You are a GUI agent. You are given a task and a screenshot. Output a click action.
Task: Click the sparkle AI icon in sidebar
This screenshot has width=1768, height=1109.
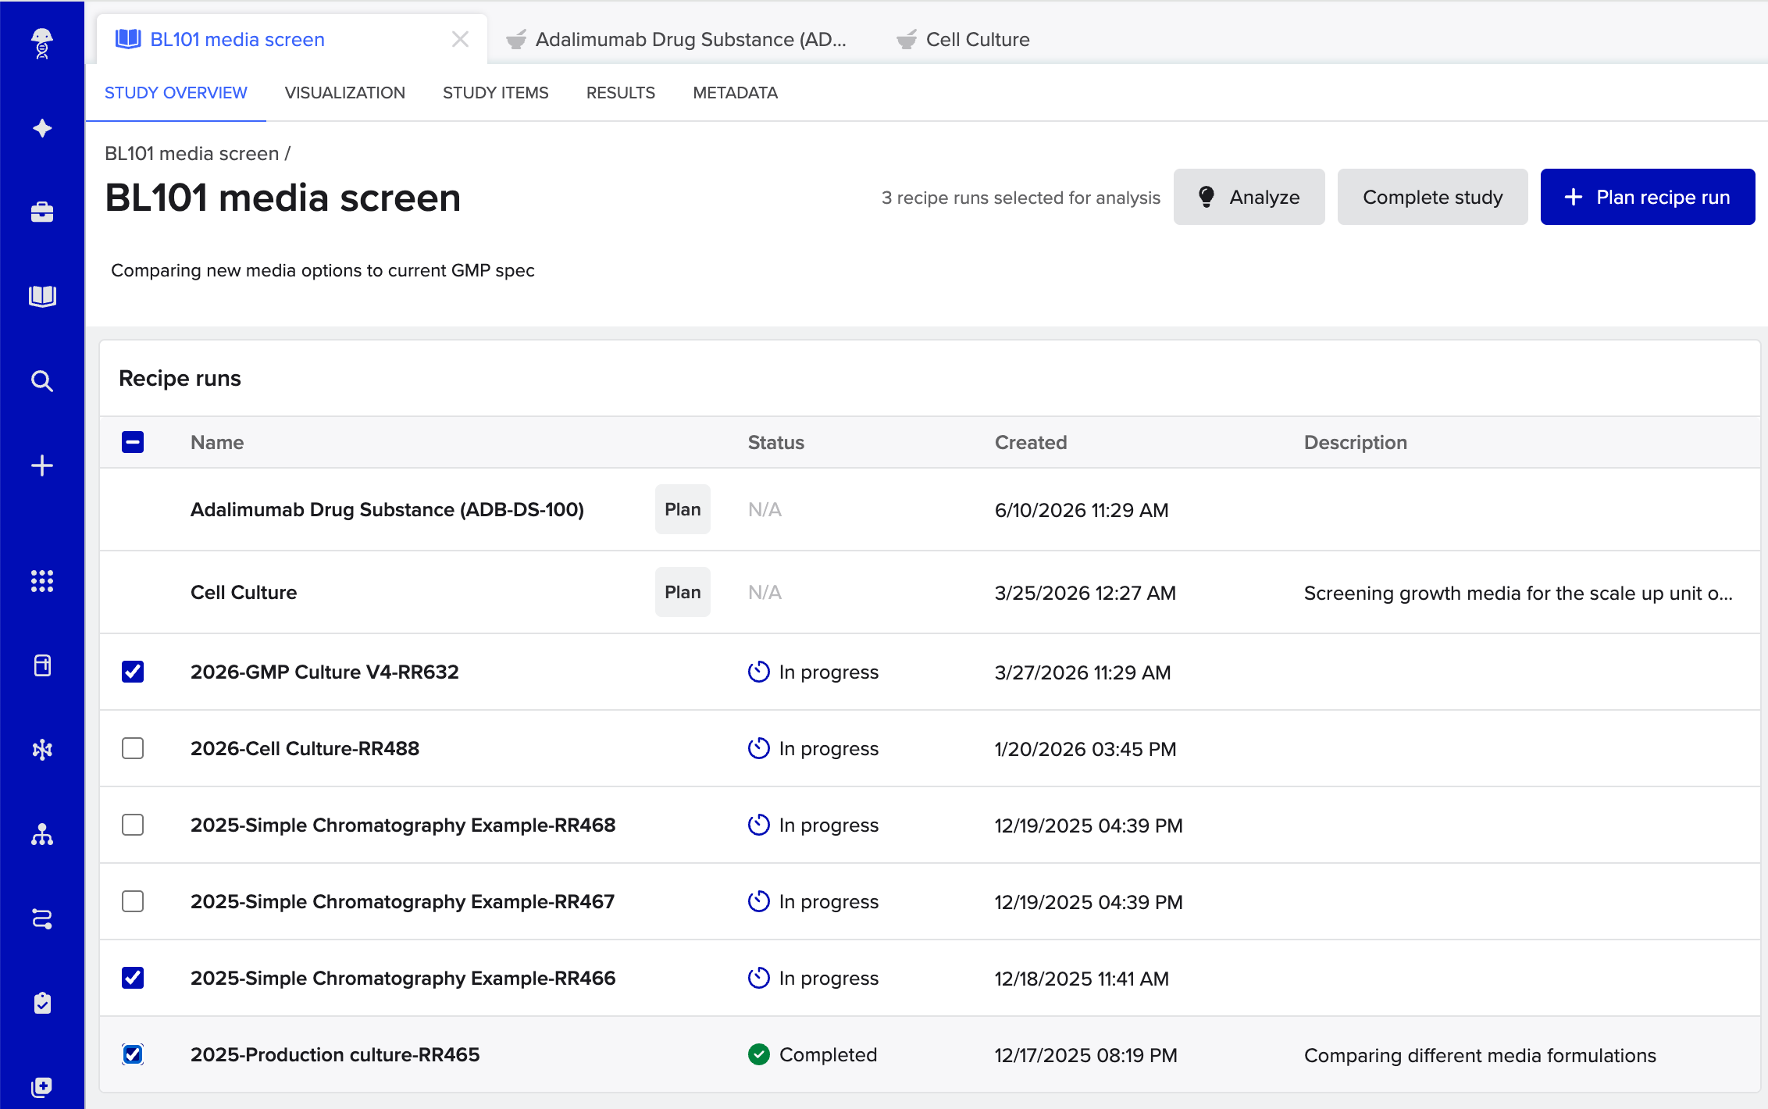pos(42,128)
